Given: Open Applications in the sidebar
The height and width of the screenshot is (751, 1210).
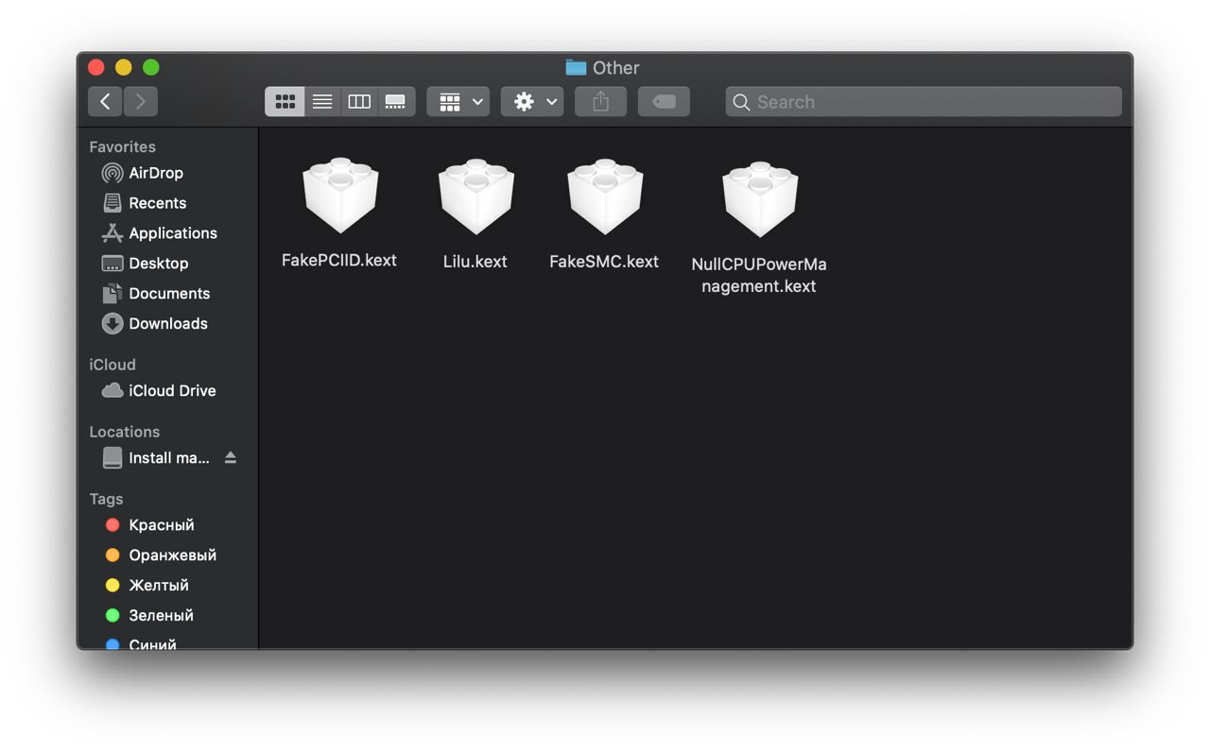Looking at the screenshot, I should point(172,233).
